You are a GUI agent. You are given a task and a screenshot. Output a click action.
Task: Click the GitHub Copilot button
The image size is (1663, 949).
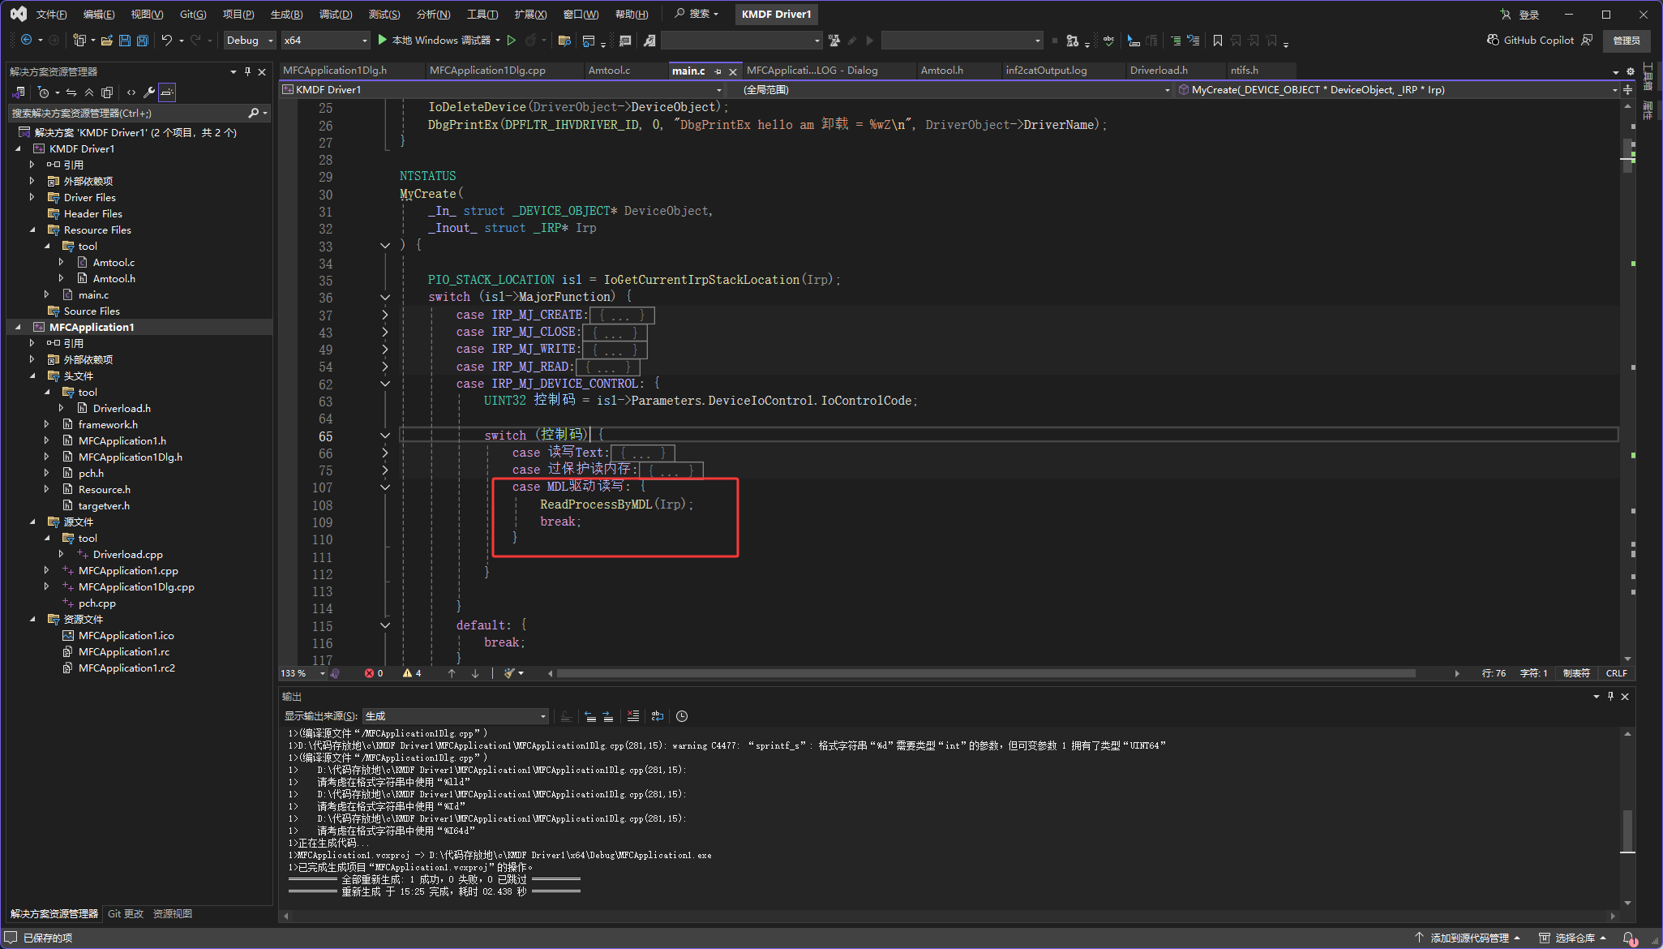click(x=1531, y=40)
